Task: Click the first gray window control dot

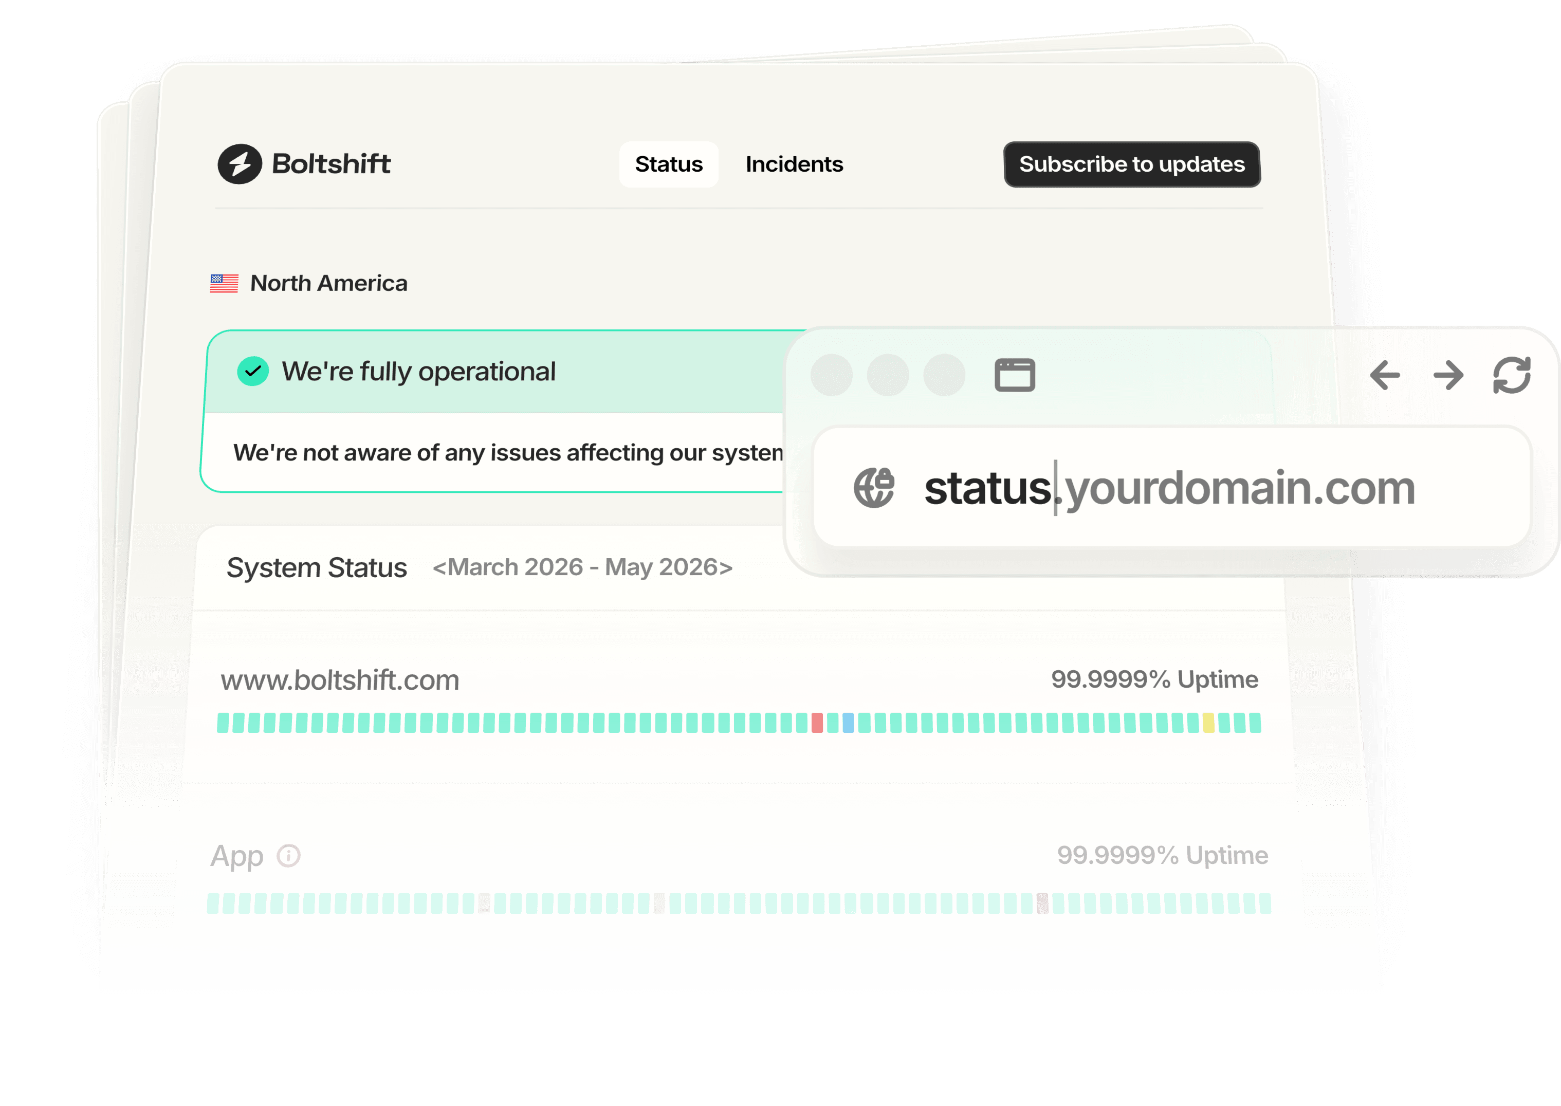Action: tap(832, 375)
